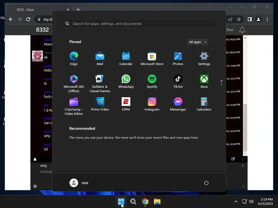
Task: Share this page from Chrome address bar
Action: click(x=230, y=19)
